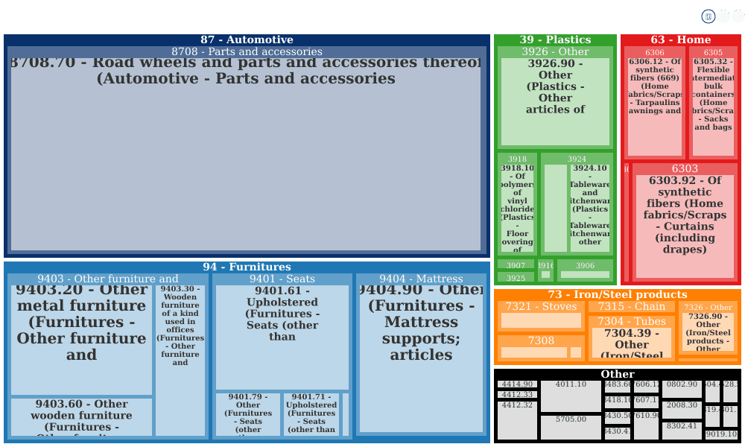The image size is (745, 447).
Task: Open the 63 - Home category header
Action: point(680,40)
